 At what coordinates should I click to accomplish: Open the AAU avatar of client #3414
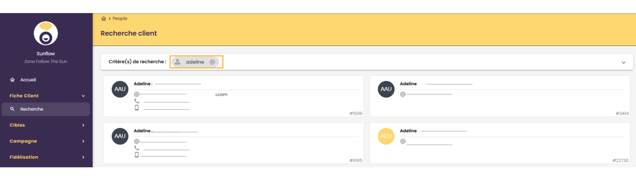point(386,89)
